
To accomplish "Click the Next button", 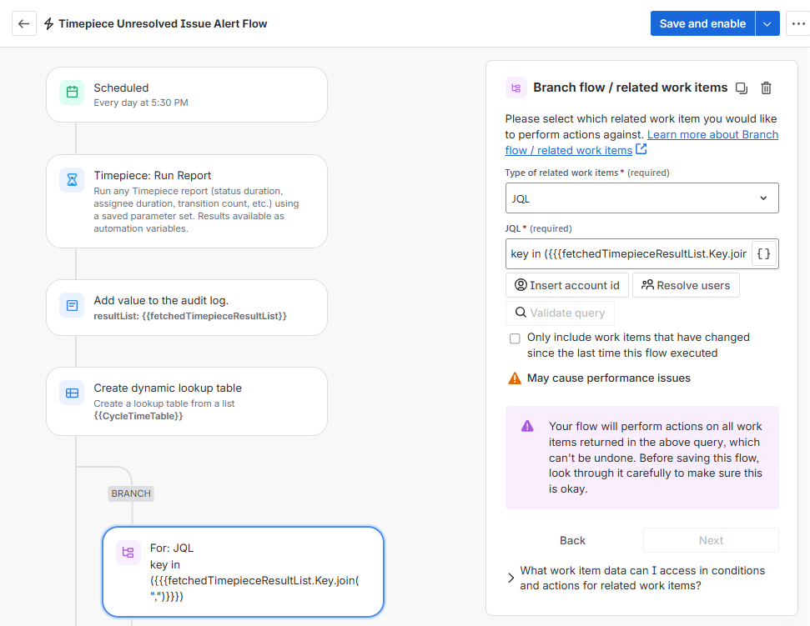I will pyautogui.click(x=712, y=540).
